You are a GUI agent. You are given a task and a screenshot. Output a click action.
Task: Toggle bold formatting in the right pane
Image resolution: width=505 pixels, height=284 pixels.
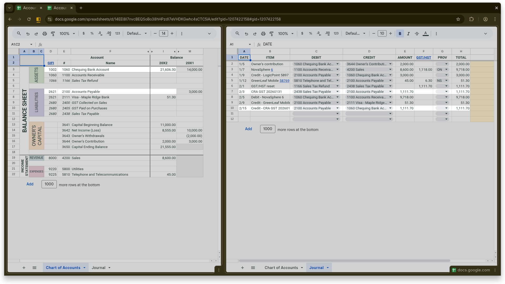[x=400, y=34]
